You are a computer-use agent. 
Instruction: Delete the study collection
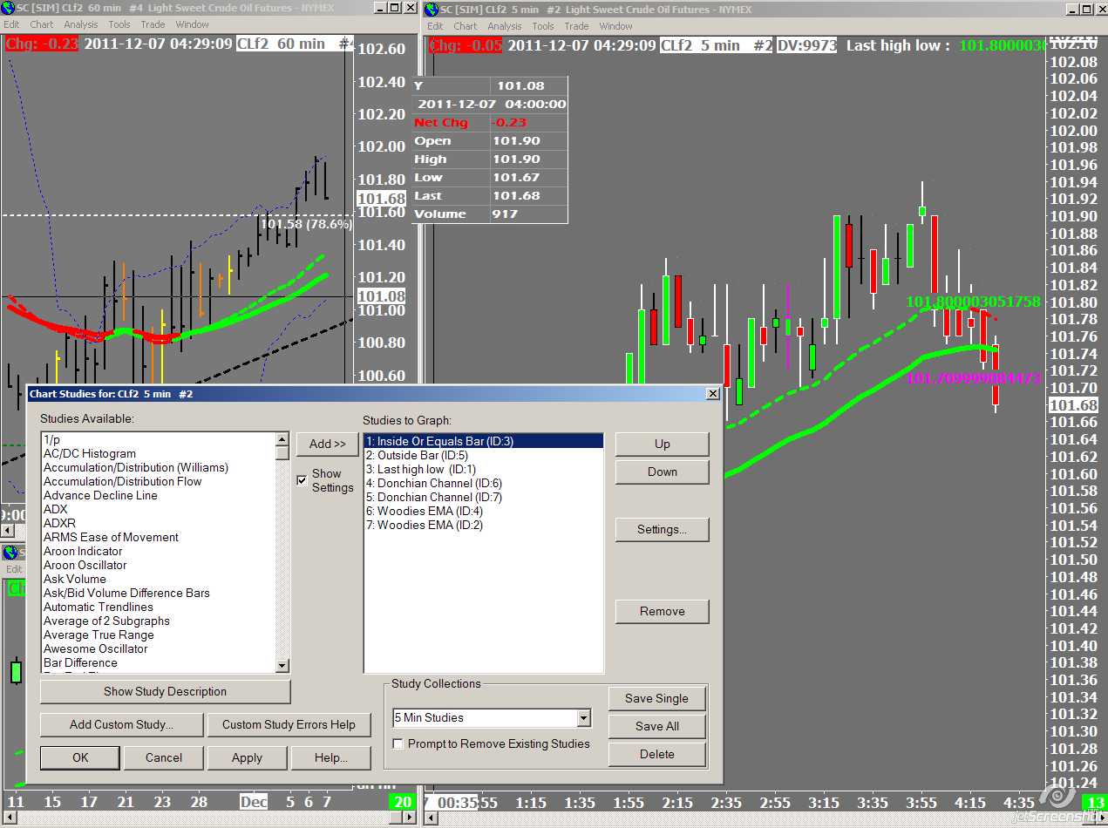656,754
